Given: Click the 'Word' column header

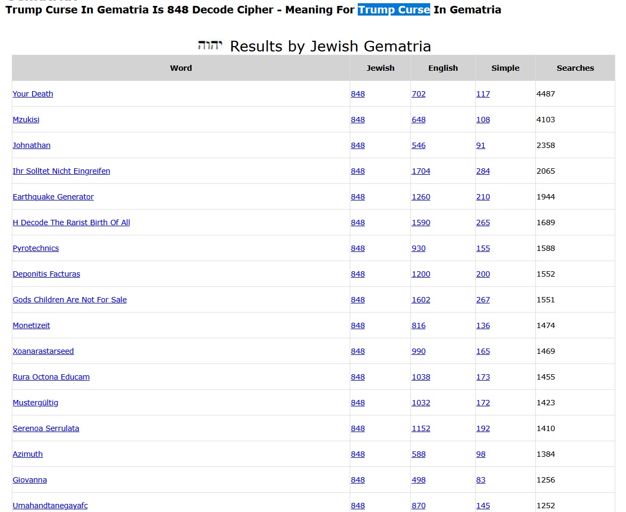Looking at the screenshot, I should point(181,68).
